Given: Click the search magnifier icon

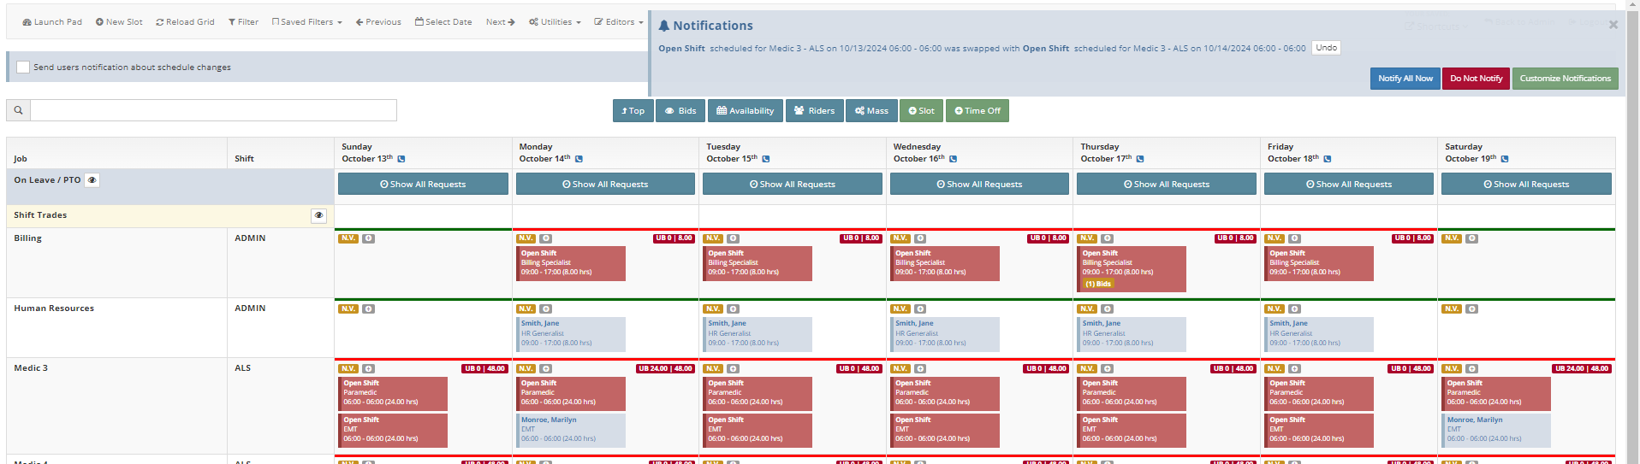Looking at the screenshot, I should point(18,110).
